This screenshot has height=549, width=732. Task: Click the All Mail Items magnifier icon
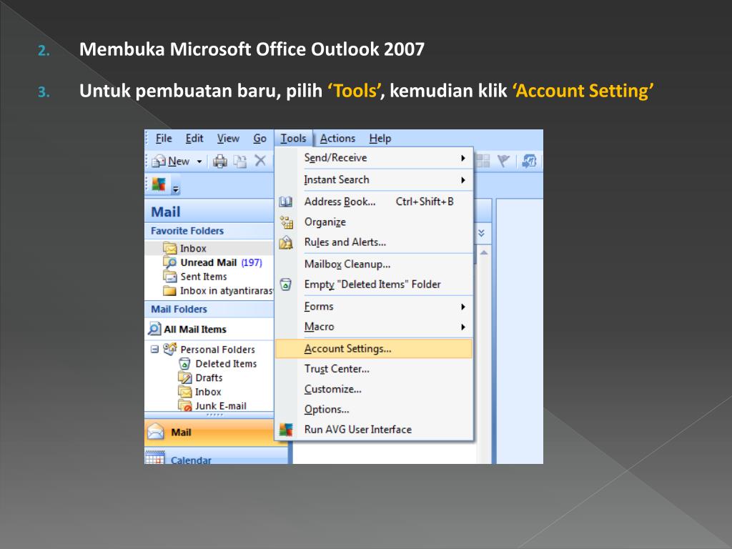coord(154,329)
